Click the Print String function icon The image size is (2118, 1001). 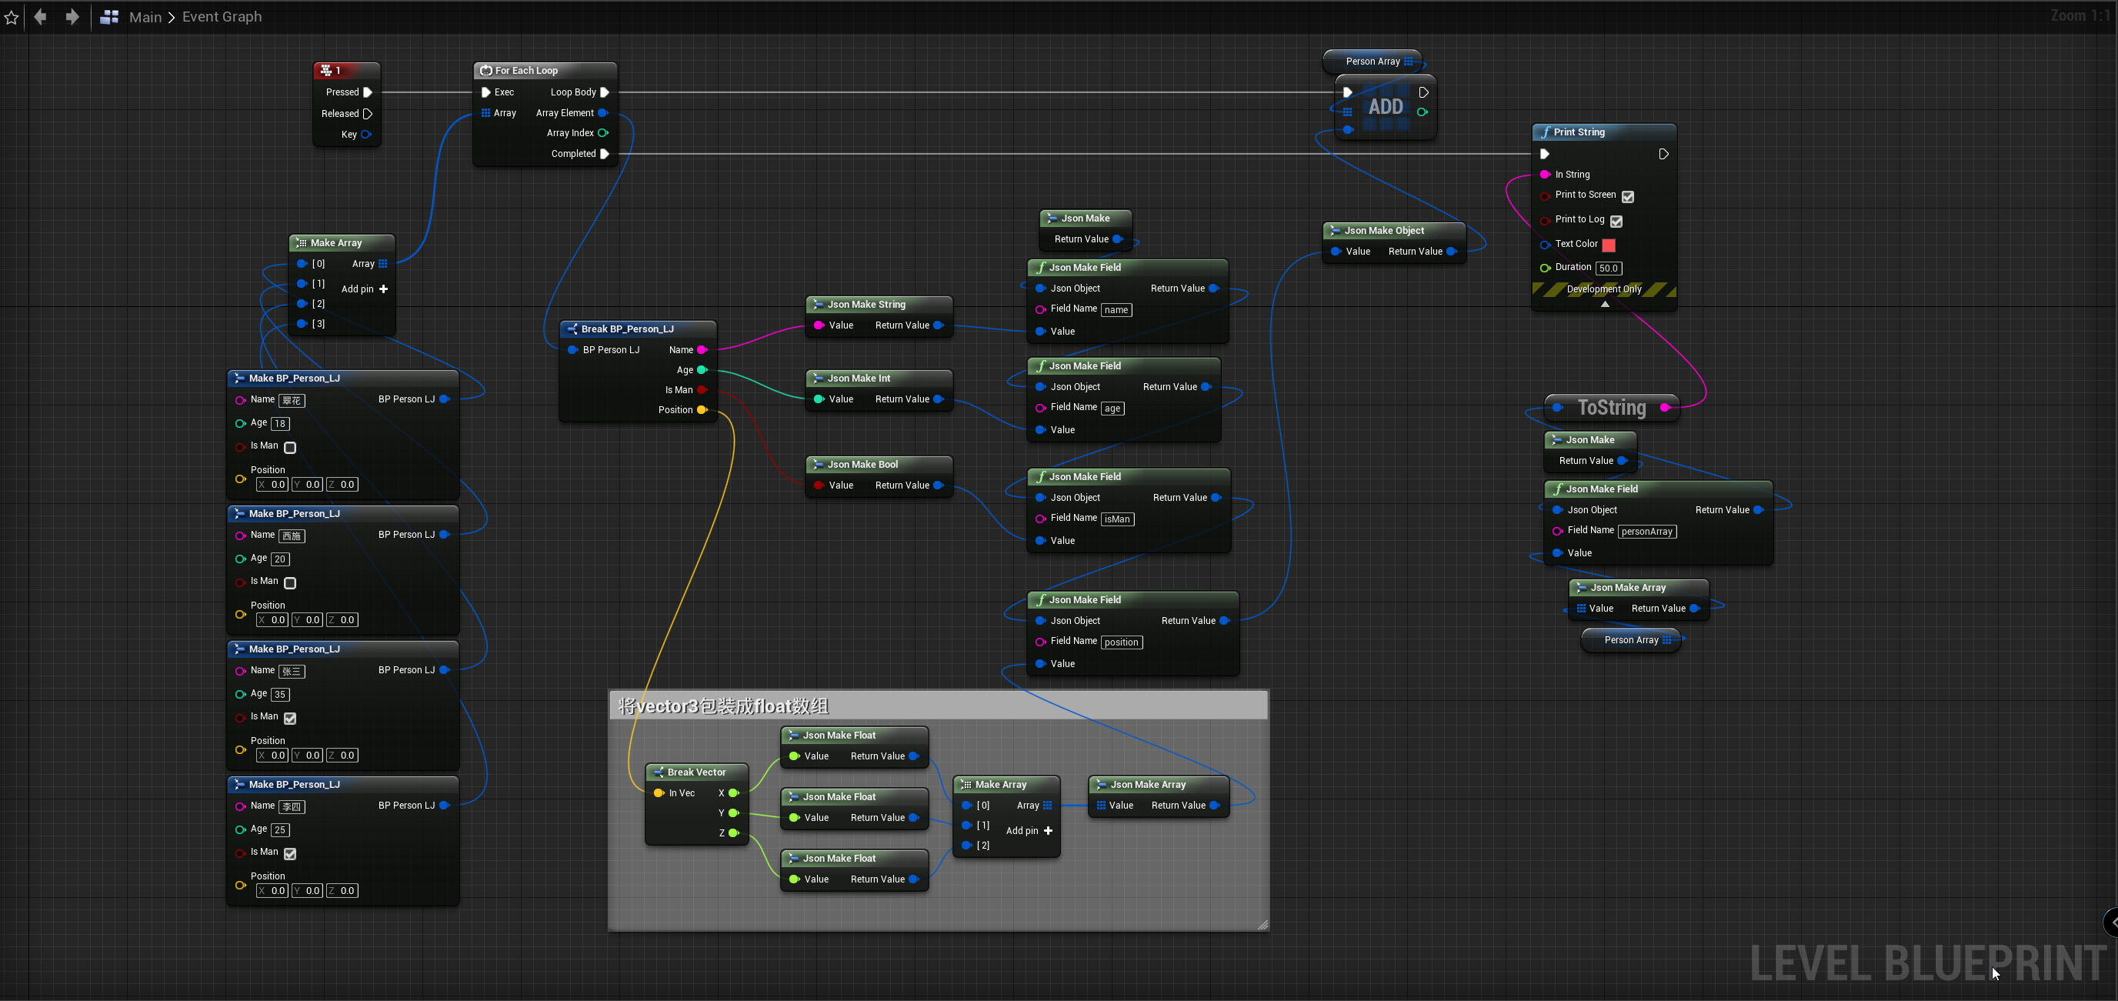[x=1546, y=132]
